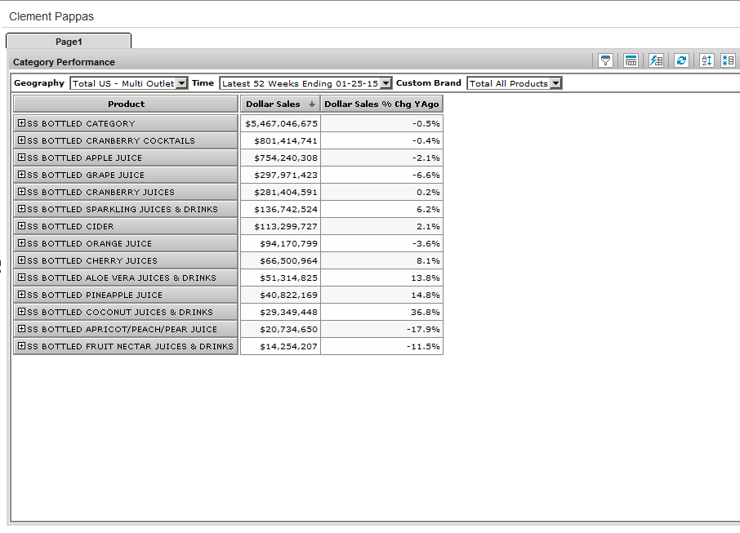
Task: Click the table layout icon
Action: pos(631,60)
